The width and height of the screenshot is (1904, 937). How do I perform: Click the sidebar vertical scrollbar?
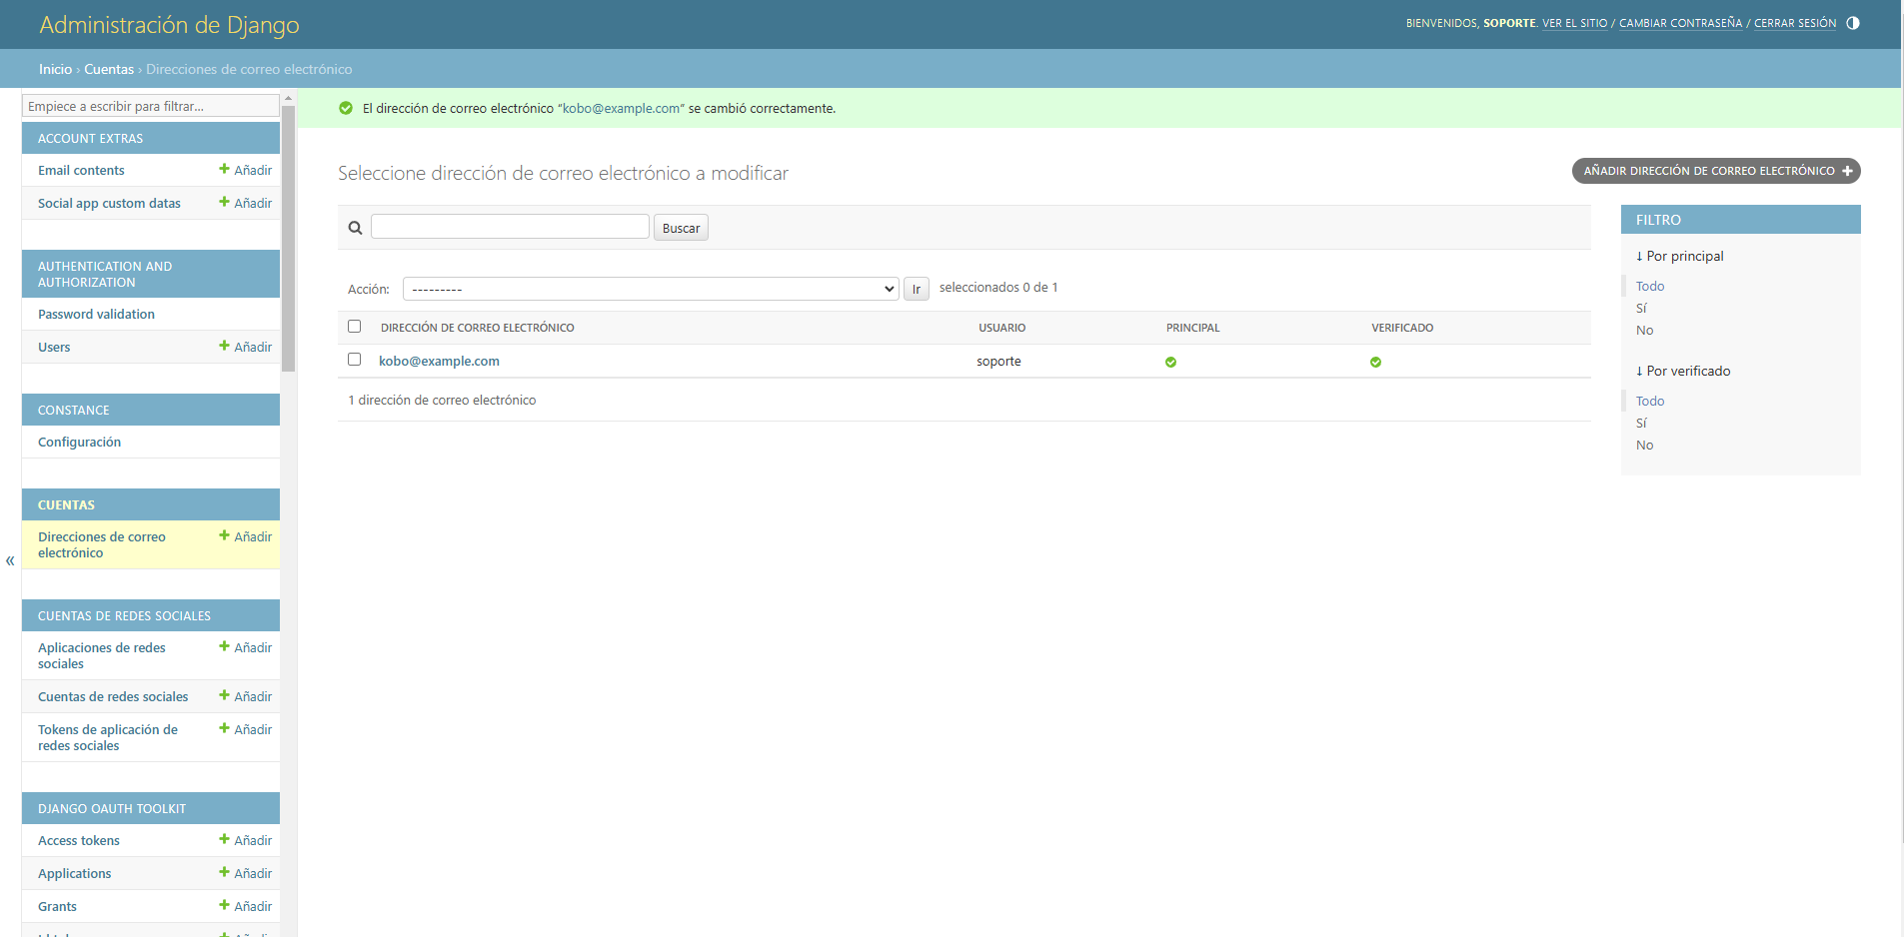pyautogui.click(x=289, y=240)
